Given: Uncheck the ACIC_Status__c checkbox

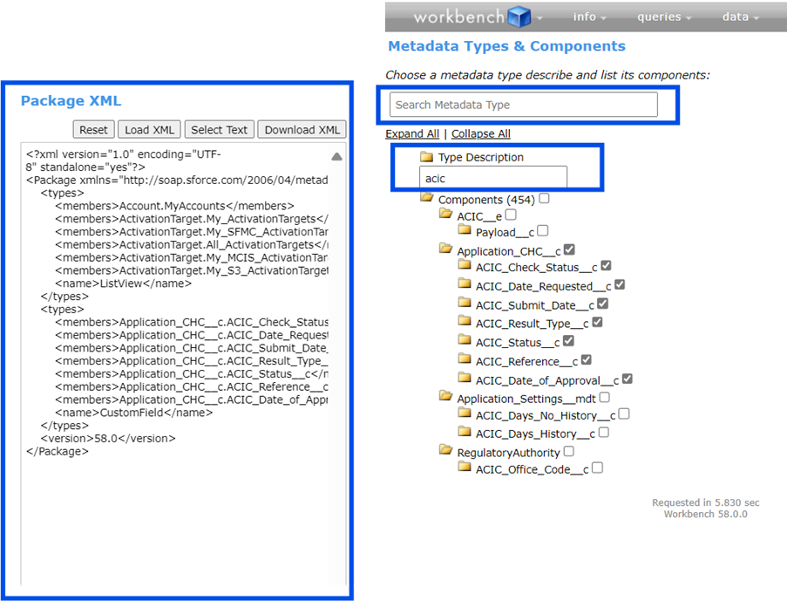Looking at the screenshot, I should click(568, 341).
